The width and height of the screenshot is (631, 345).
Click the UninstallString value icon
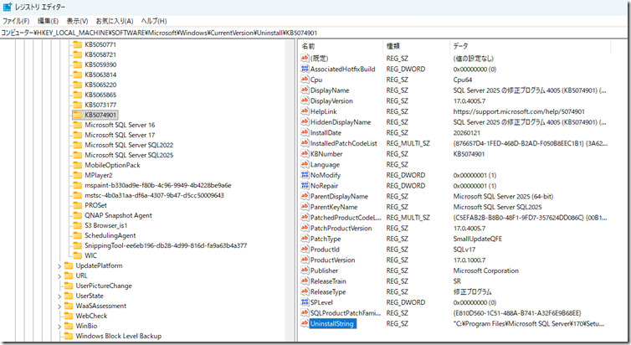305,323
